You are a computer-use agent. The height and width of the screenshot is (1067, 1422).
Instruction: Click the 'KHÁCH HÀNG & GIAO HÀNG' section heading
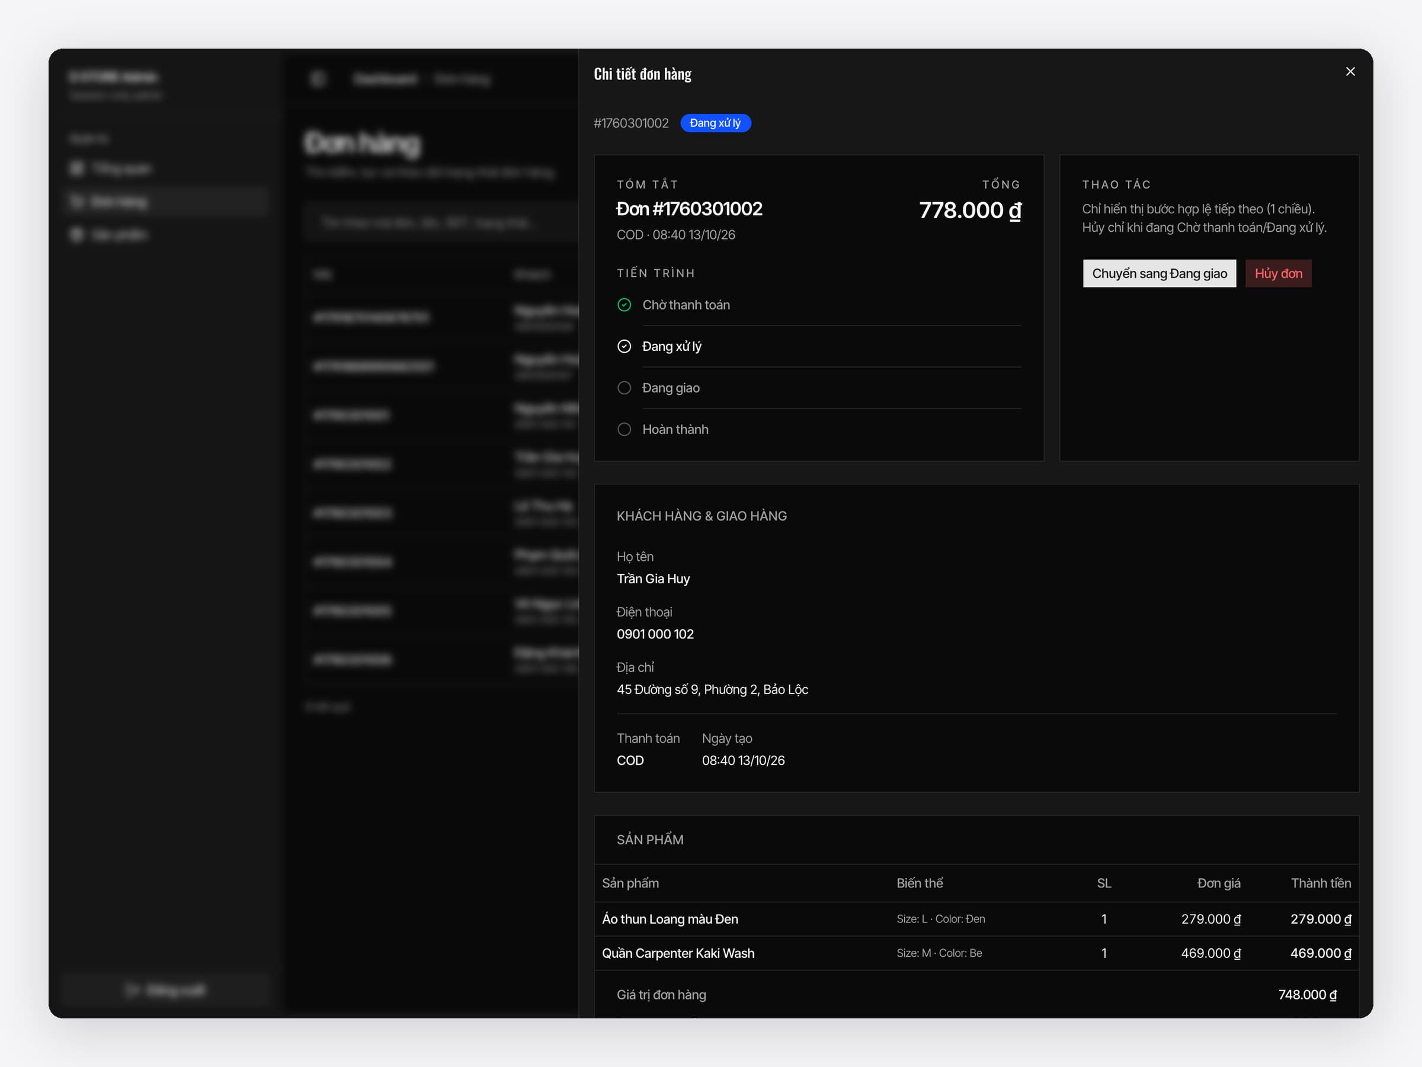click(702, 516)
